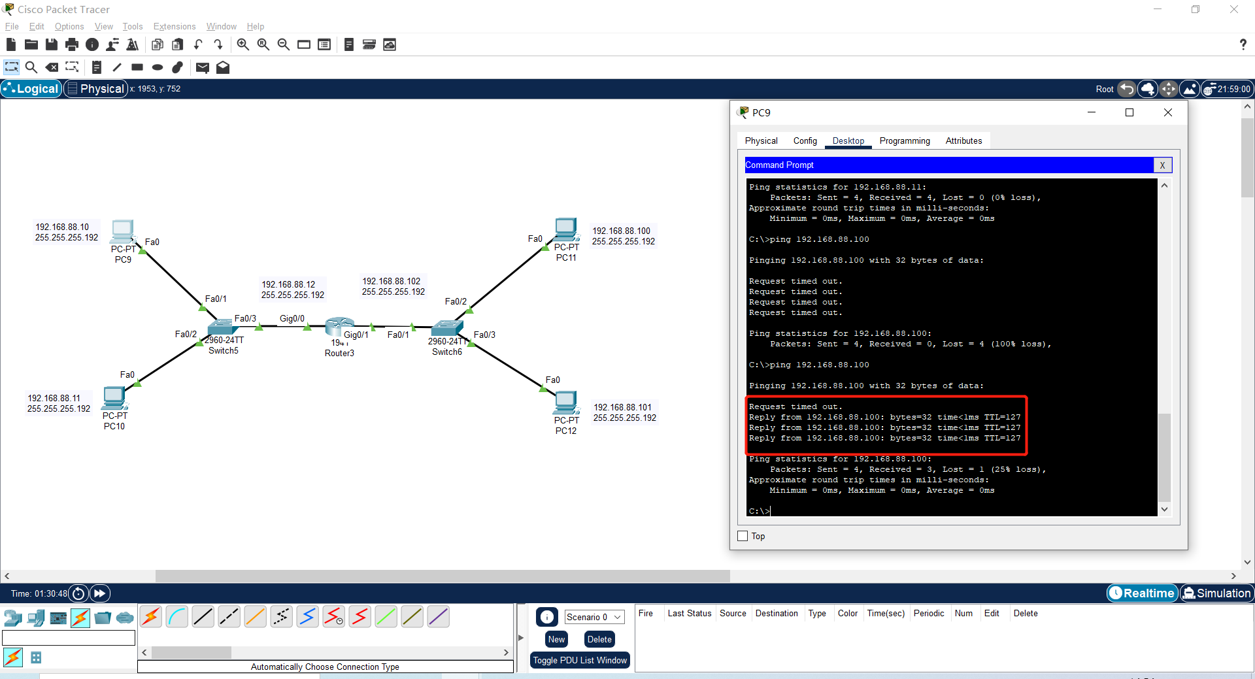Image resolution: width=1255 pixels, height=679 pixels.
Task: Print the workspace
Action: point(72,44)
